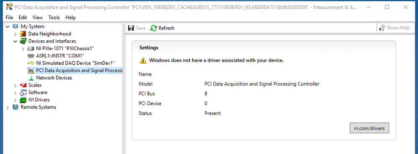Click the Model value text
Image resolution: width=418 pixels, height=154 pixels.
pos(262,84)
